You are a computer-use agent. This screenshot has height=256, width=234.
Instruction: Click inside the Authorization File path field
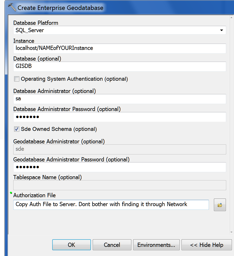tap(111, 205)
